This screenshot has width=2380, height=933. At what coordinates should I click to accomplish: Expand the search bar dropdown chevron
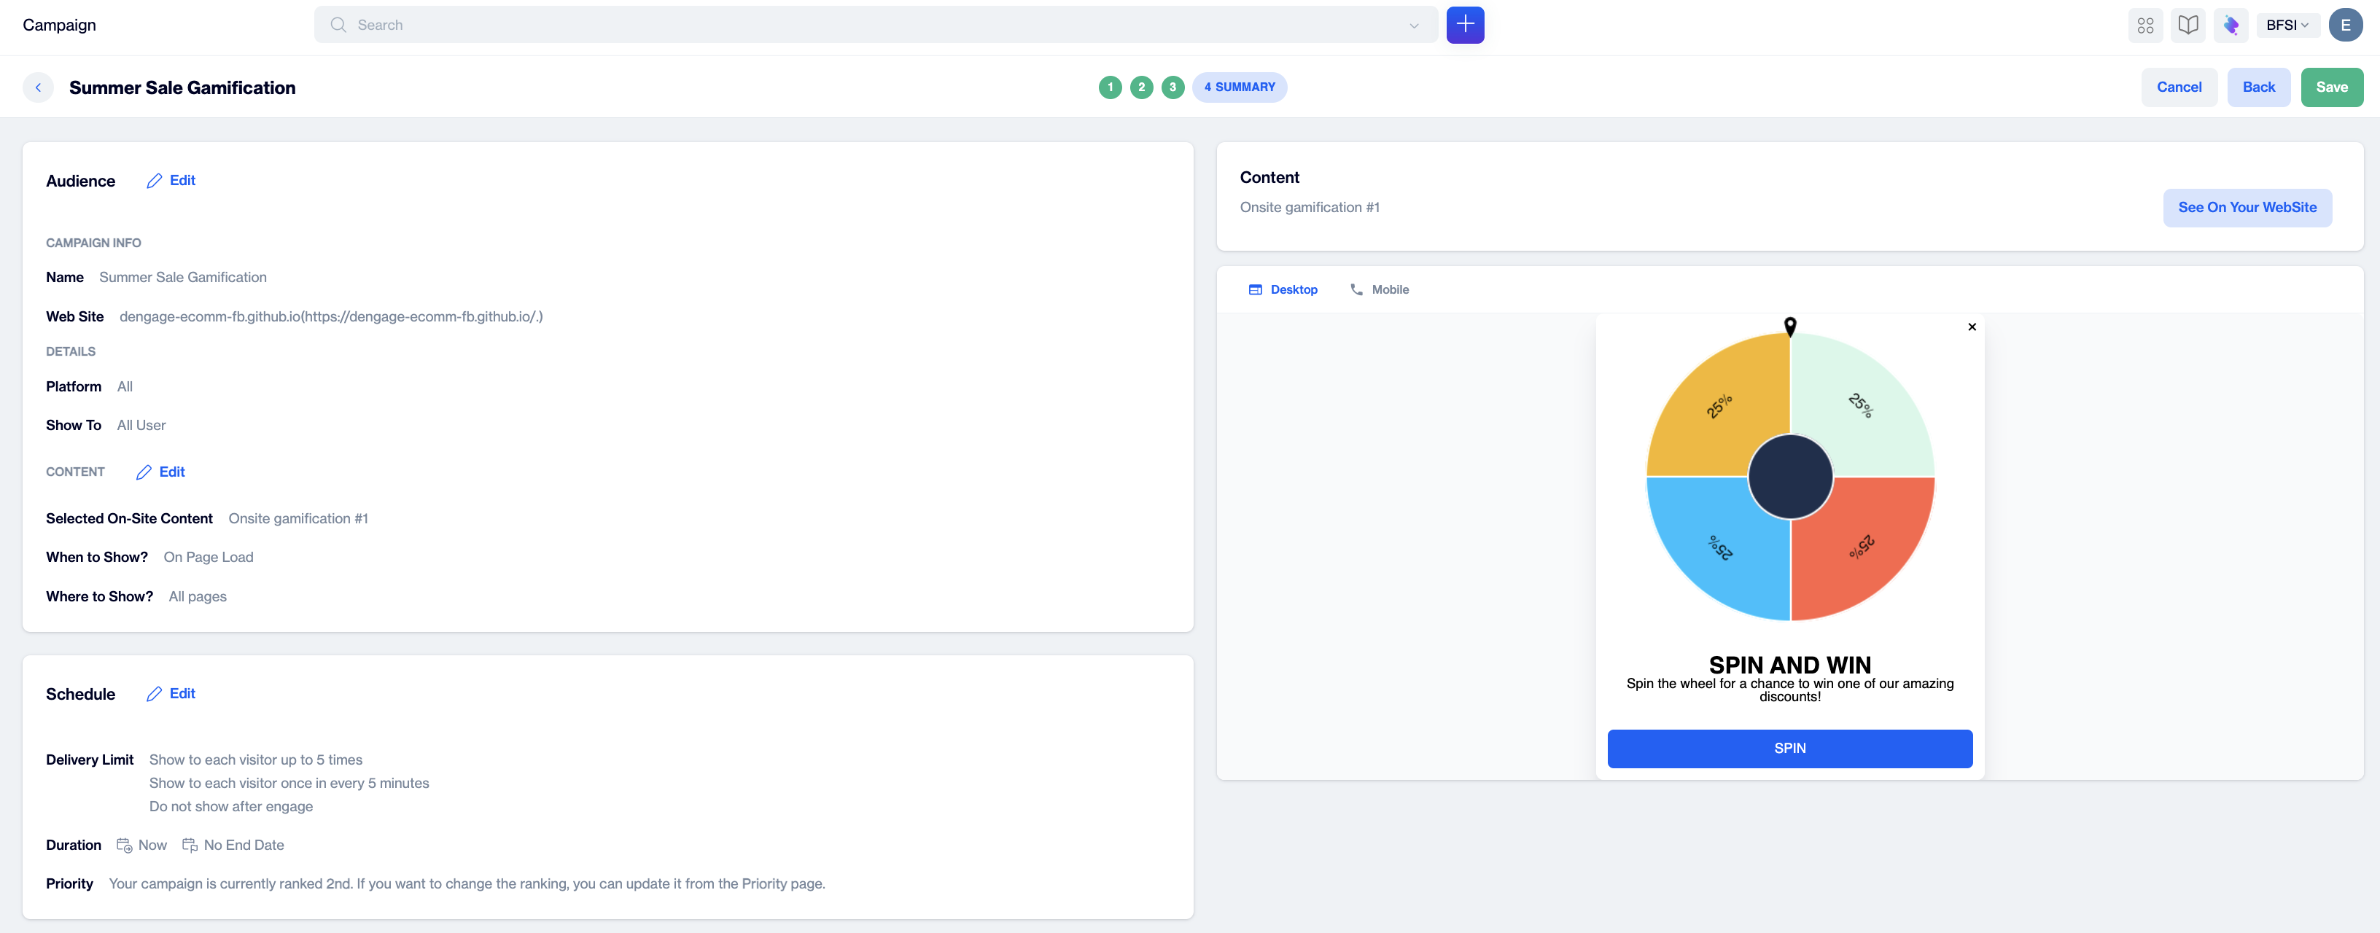click(1414, 25)
